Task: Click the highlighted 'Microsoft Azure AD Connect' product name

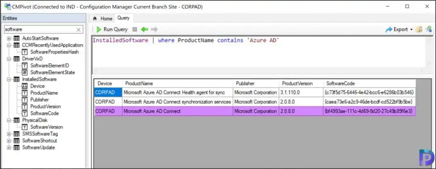Action: coord(178,111)
